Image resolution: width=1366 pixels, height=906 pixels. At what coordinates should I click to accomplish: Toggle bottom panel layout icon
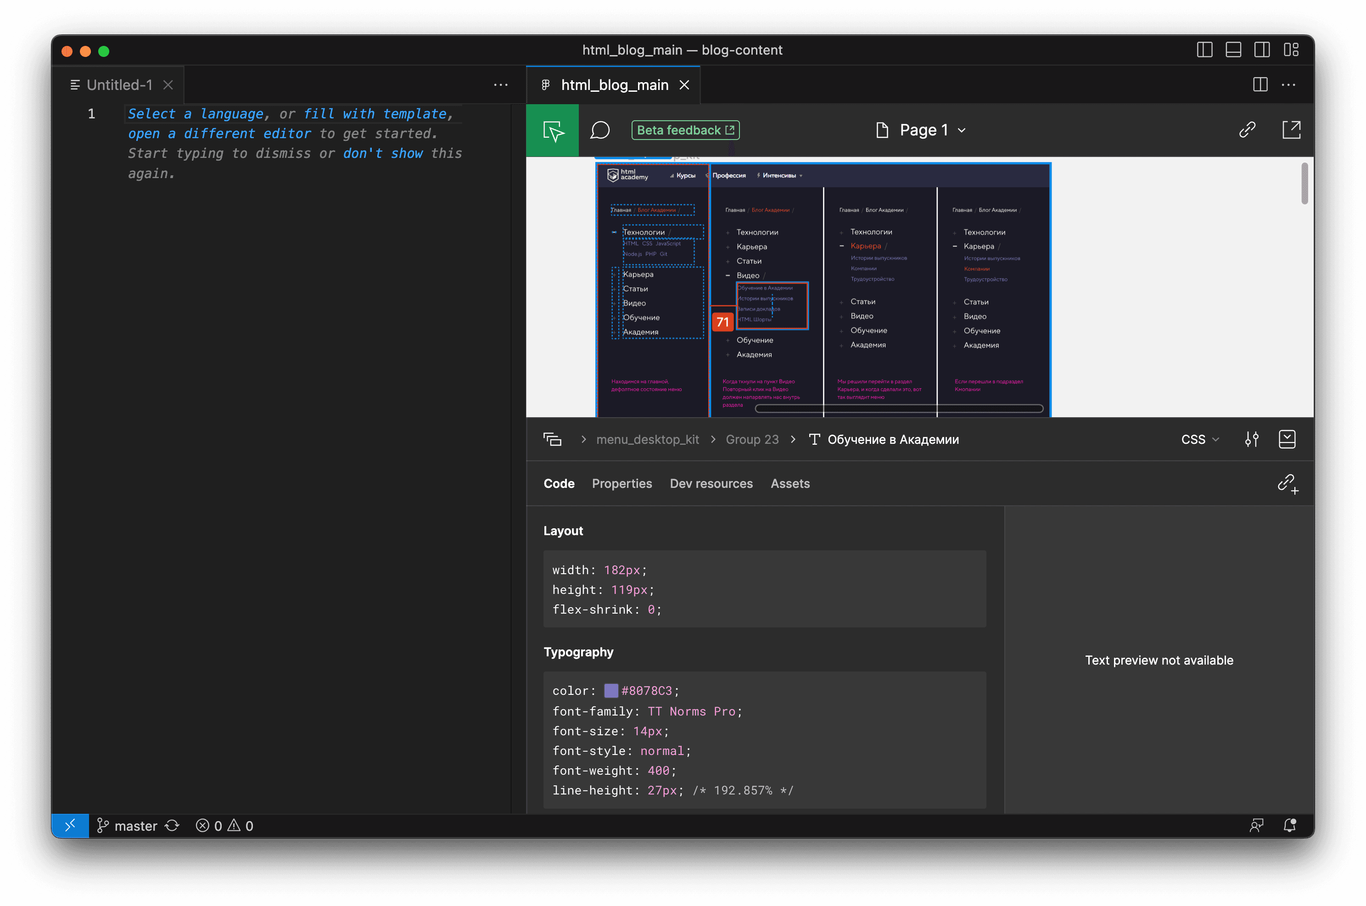click(1234, 50)
